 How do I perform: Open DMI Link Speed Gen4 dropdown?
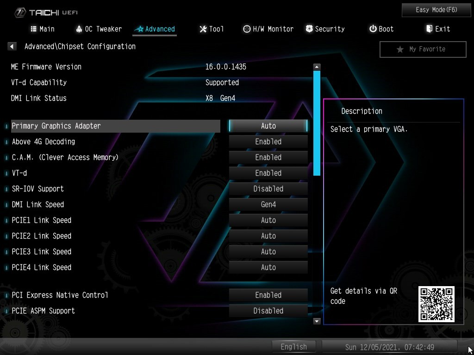[268, 204]
